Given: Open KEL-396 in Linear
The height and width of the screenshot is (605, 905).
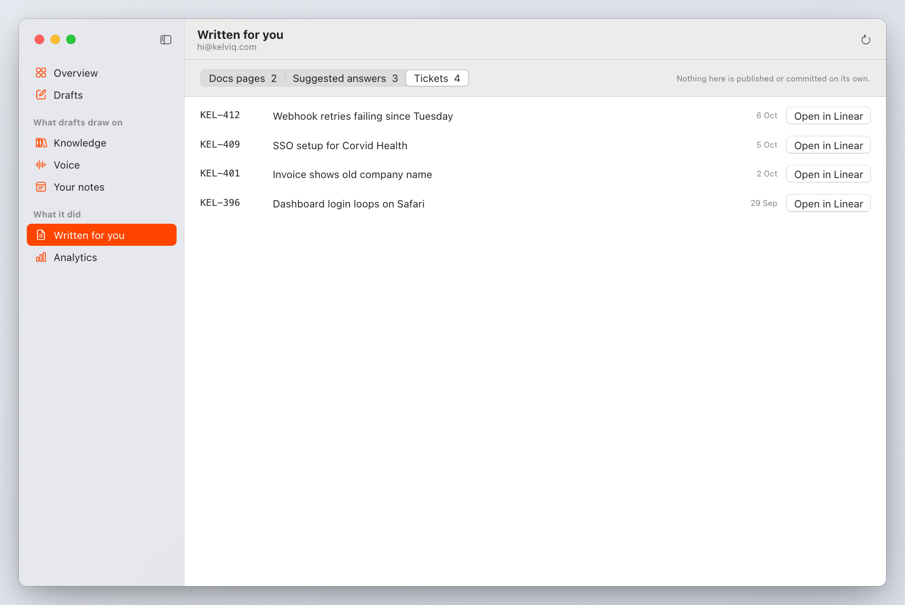Looking at the screenshot, I should [828, 204].
